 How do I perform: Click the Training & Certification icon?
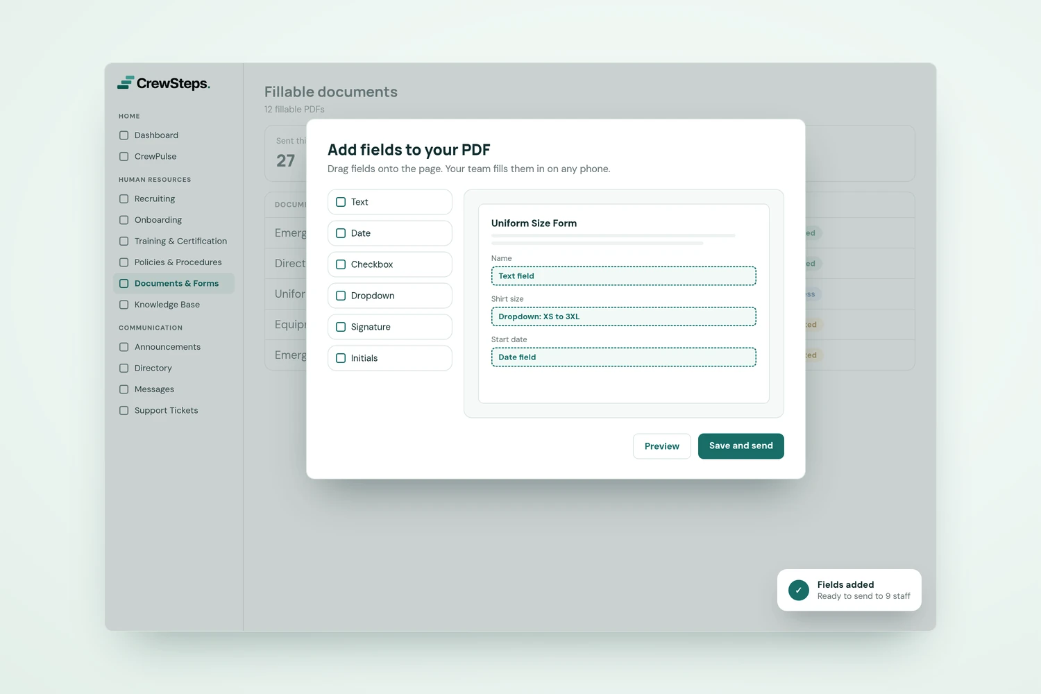coord(124,241)
